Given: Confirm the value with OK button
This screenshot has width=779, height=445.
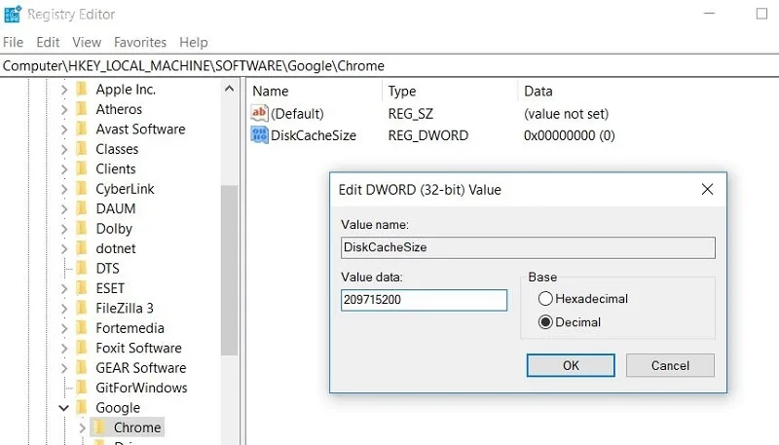Looking at the screenshot, I should pos(571,365).
